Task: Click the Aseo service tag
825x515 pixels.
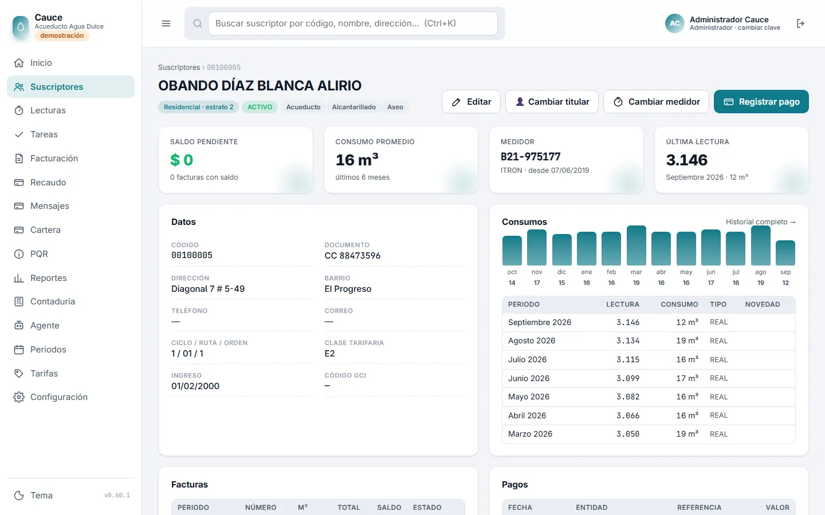Action: point(395,107)
